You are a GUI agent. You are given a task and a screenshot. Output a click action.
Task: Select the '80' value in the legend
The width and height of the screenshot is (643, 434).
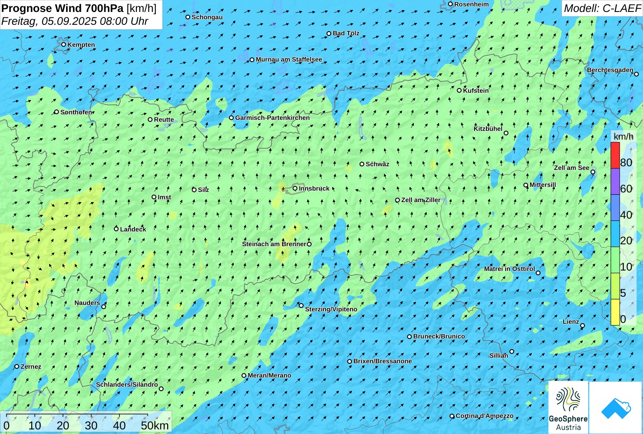tap(626, 162)
